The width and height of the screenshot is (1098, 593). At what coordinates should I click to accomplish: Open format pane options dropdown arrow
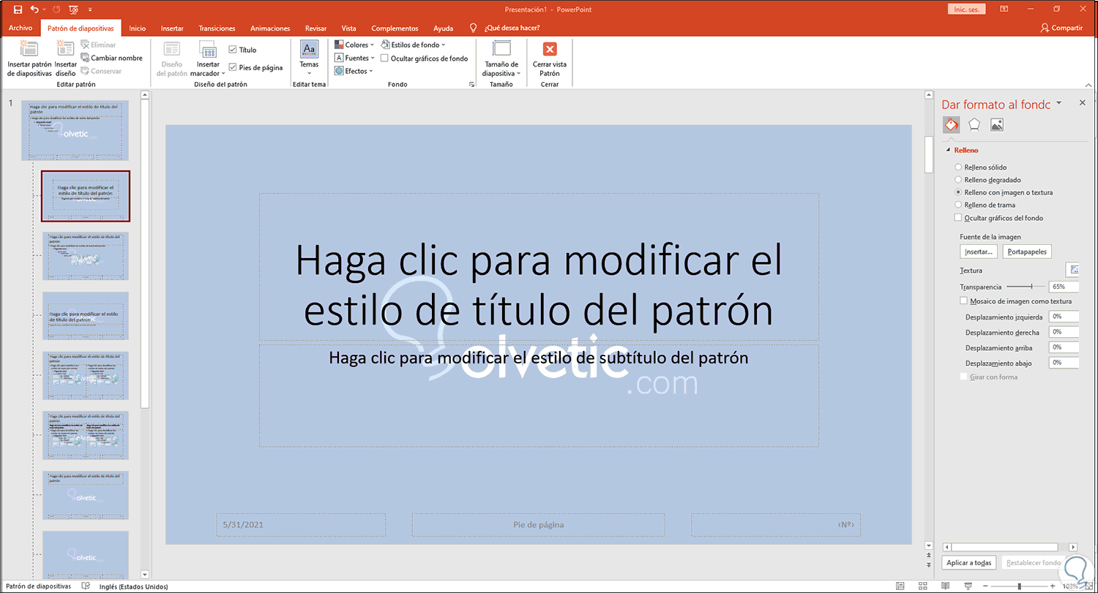(1058, 104)
